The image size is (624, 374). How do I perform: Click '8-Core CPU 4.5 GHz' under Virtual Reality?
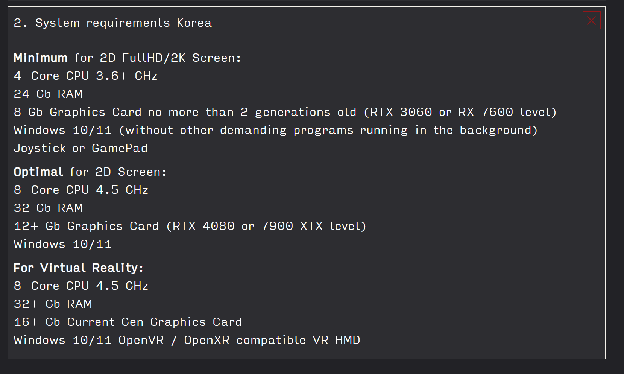click(x=81, y=286)
